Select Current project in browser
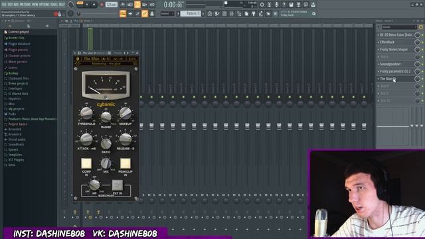The width and height of the screenshot is (425, 239). pyautogui.click(x=19, y=32)
